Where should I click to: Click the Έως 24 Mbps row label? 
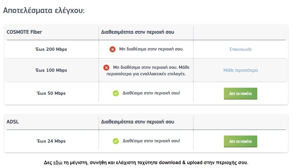[x=51, y=141]
